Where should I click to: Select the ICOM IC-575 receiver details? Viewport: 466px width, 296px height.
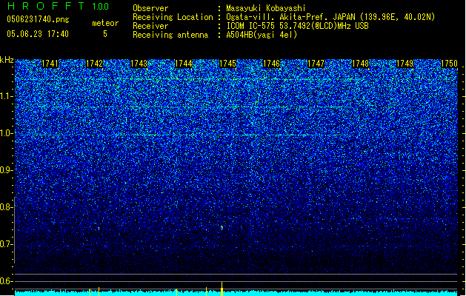297,26
